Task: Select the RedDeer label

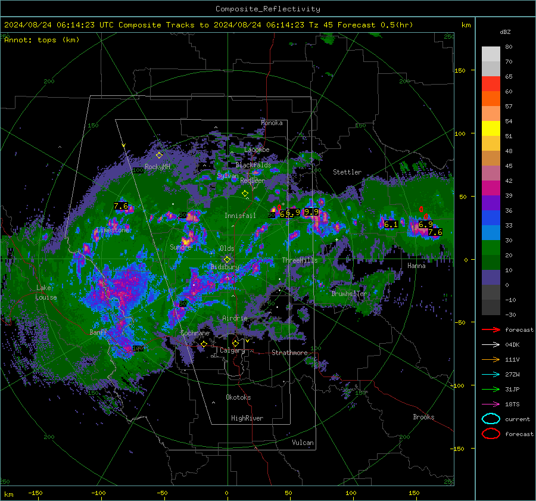Action: (253, 181)
